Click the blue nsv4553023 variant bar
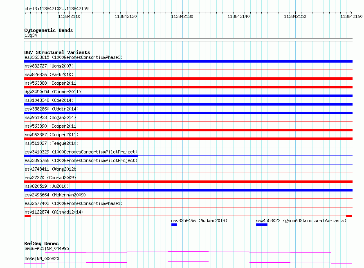The image size is (364, 268). tap(262, 225)
